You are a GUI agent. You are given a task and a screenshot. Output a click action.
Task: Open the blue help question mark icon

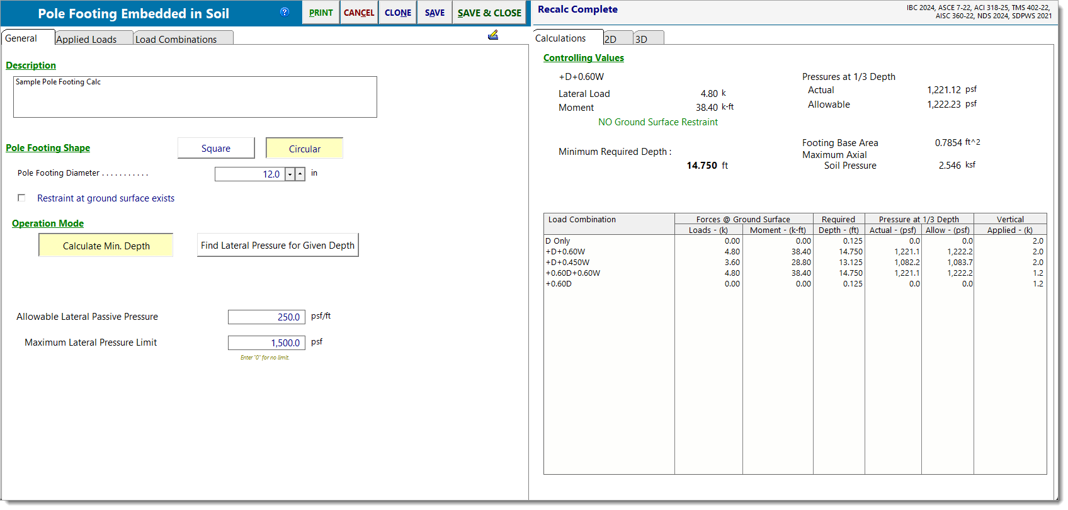point(285,12)
